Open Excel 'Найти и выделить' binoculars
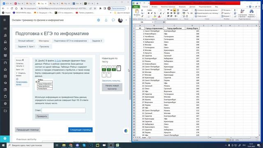The width and height of the screenshot is (263, 148). pos(251,13)
